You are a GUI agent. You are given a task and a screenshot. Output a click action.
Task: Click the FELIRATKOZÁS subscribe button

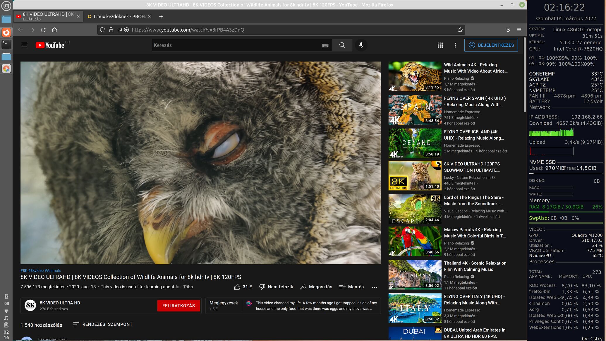178,306
